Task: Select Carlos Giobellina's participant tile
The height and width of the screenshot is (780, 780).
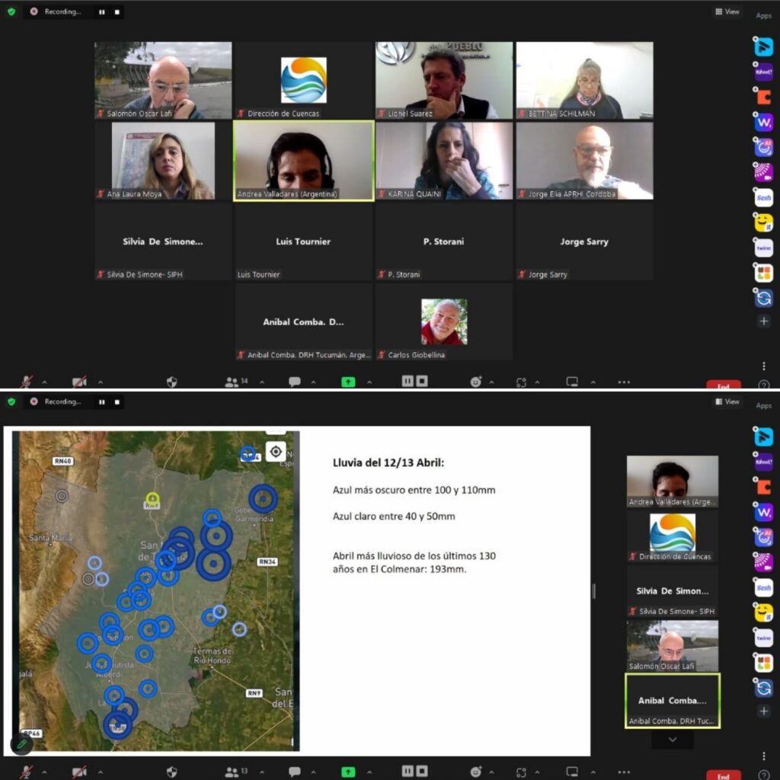Action: pyautogui.click(x=444, y=322)
